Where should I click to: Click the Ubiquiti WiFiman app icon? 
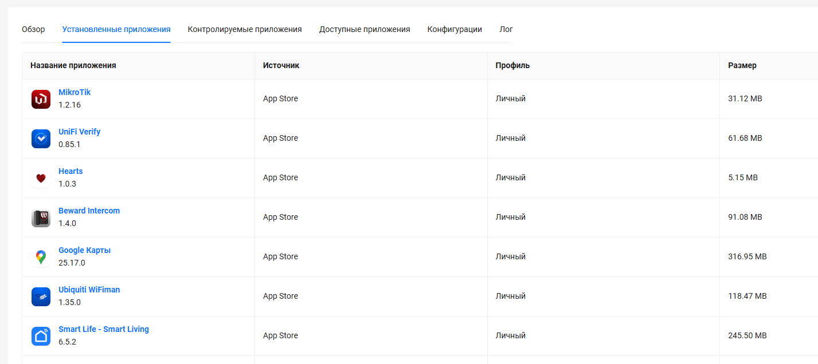[41, 296]
